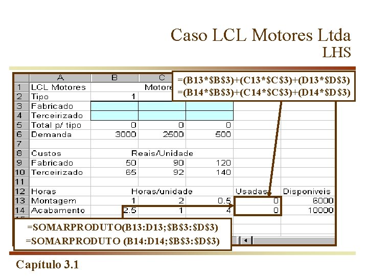
Task: Select demand value 2500
Action: [162, 134]
